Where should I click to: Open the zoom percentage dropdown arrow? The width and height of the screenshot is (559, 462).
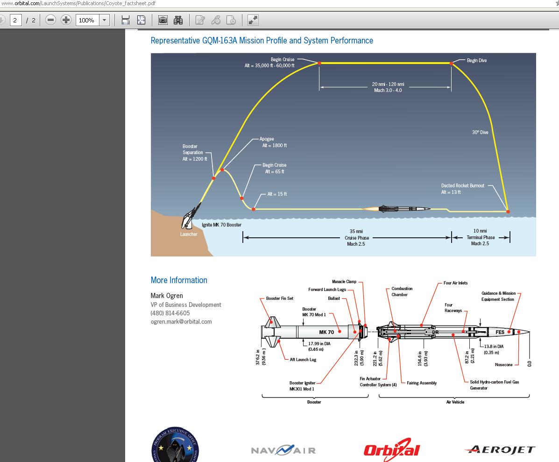[104, 20]
